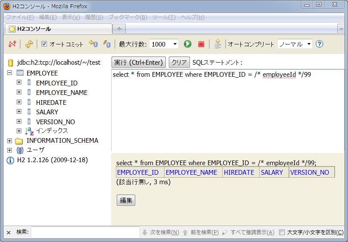Click the command history icon
Screen dimensions: 348x242
(x=218, y=44)
